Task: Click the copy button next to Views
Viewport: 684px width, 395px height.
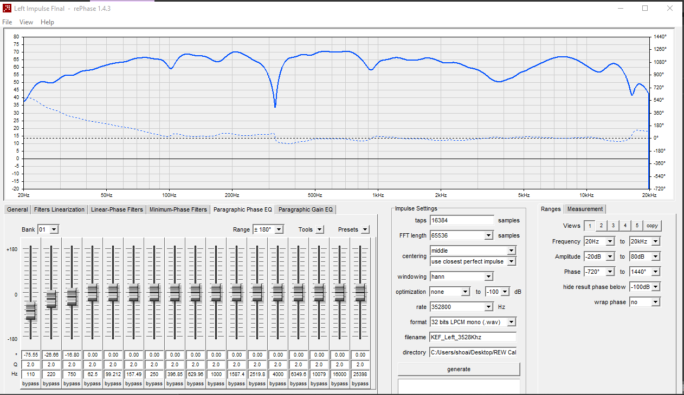Action: coord(652,226)
